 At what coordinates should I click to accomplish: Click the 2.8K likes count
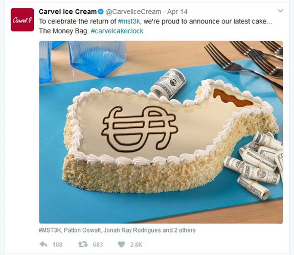137,245
